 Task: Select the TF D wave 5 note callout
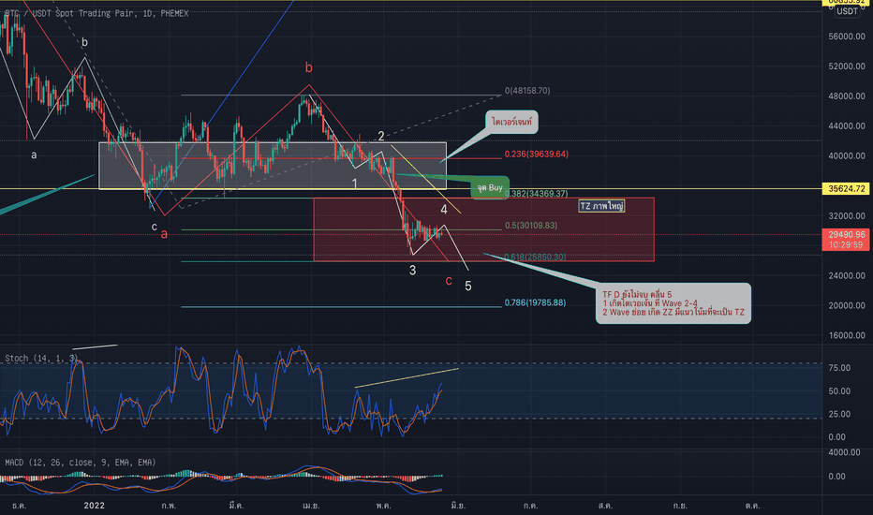(x=673, y=303)
